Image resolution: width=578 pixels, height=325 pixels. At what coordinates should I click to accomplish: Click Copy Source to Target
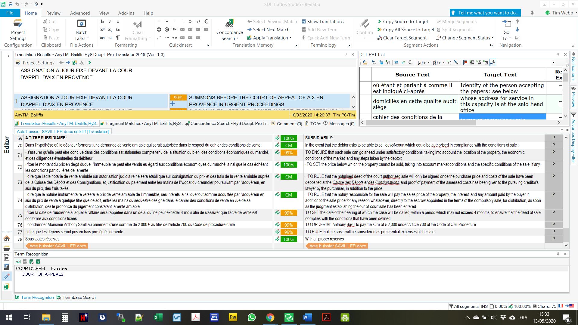click(x=403, y=21)
